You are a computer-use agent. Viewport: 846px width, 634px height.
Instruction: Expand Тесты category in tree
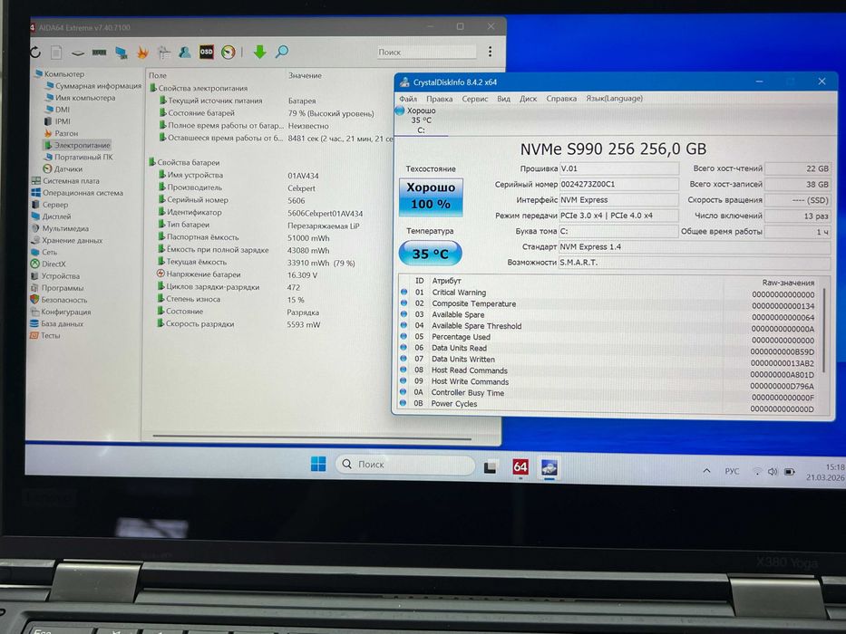[45, 335]
